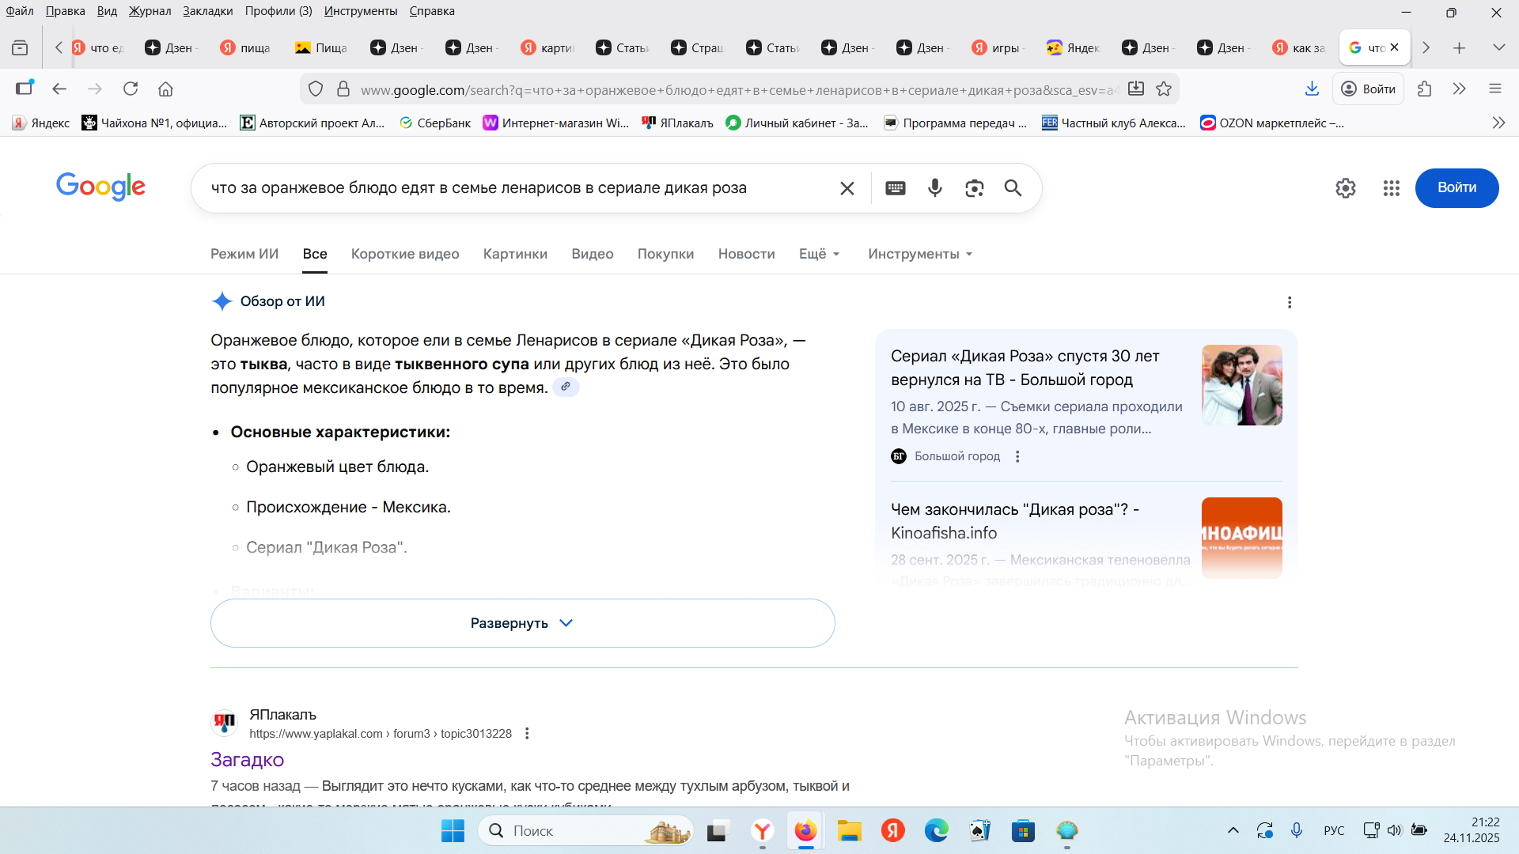Switch keyboard language РУС indicator
Image resolution: width=1519 pixels, height=854 pixels.
[1334, 830]
